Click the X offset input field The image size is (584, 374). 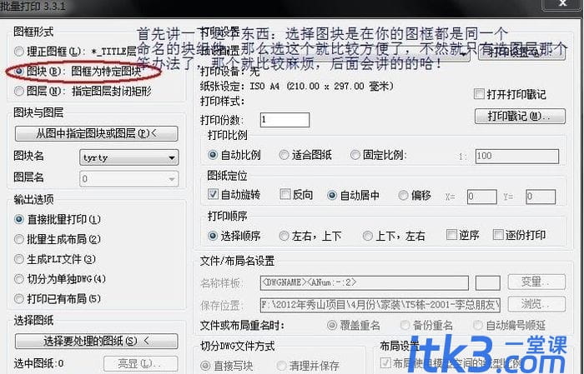(482, 197)
